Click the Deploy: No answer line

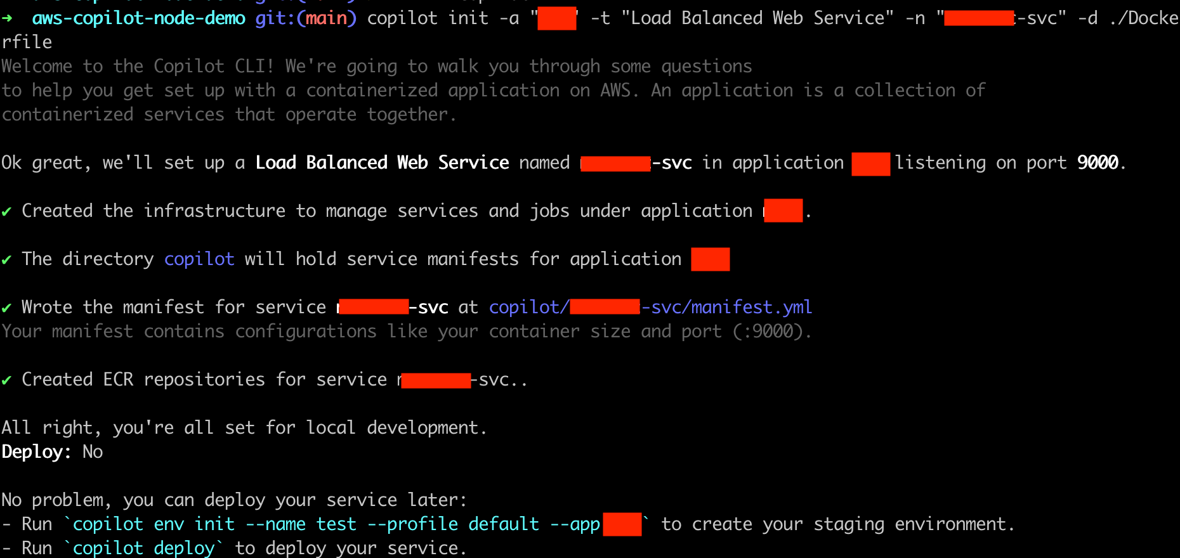(x=52, y=452)
